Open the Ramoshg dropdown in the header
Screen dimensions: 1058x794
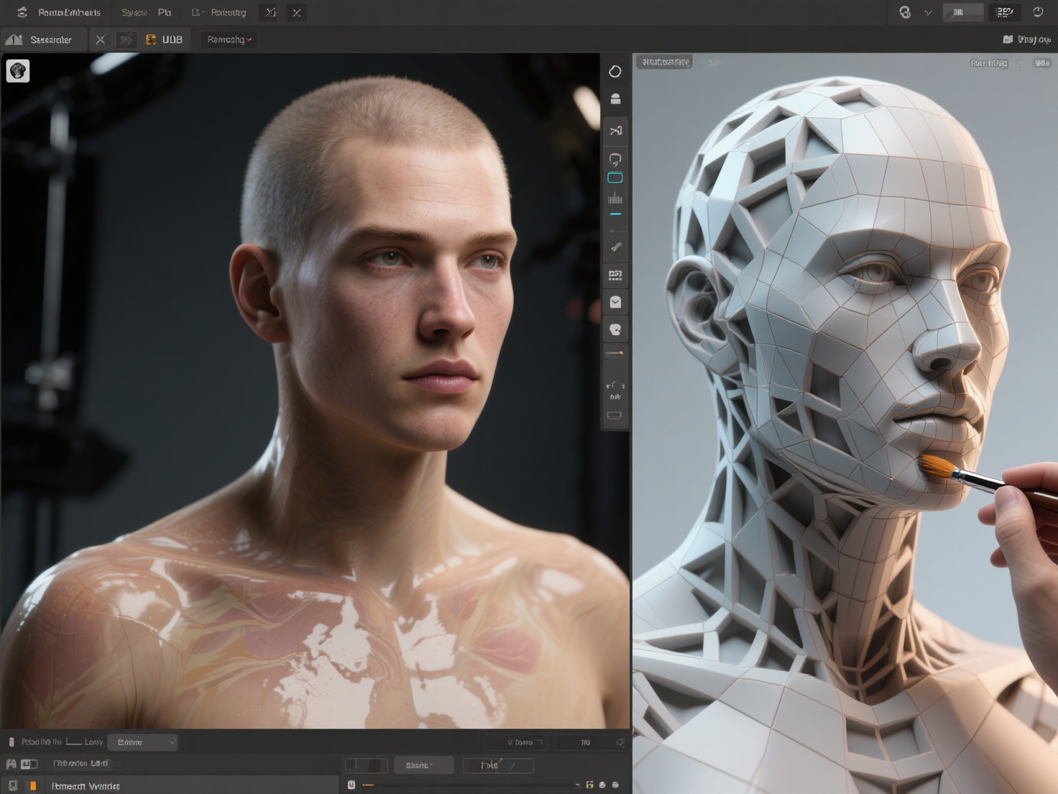[x=229, y=39]
